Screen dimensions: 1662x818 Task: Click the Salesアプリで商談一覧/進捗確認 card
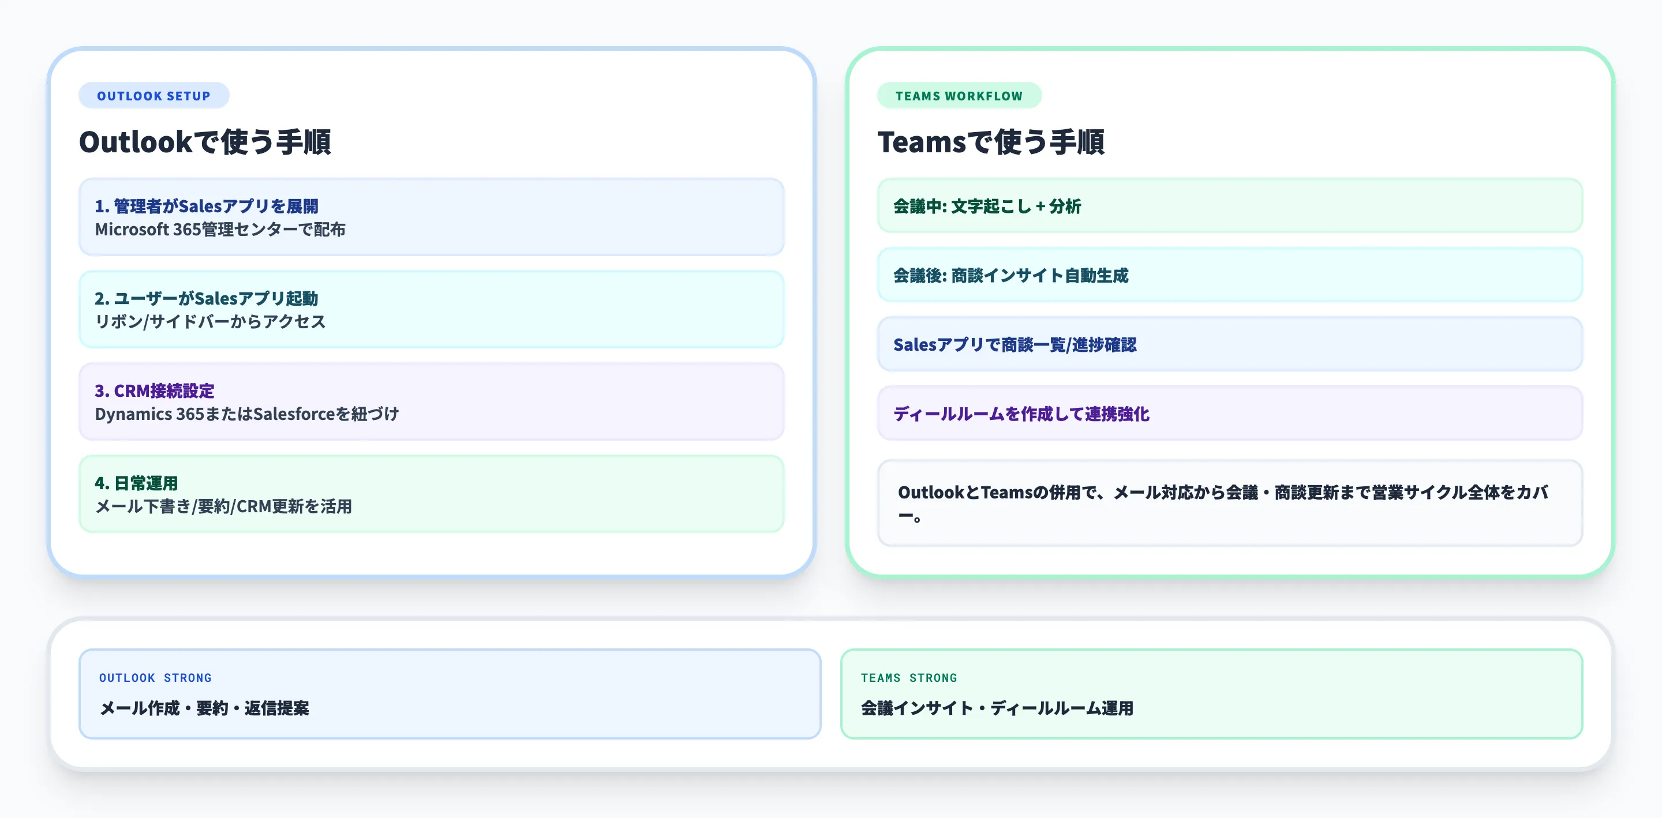[x=1229, y=345]
